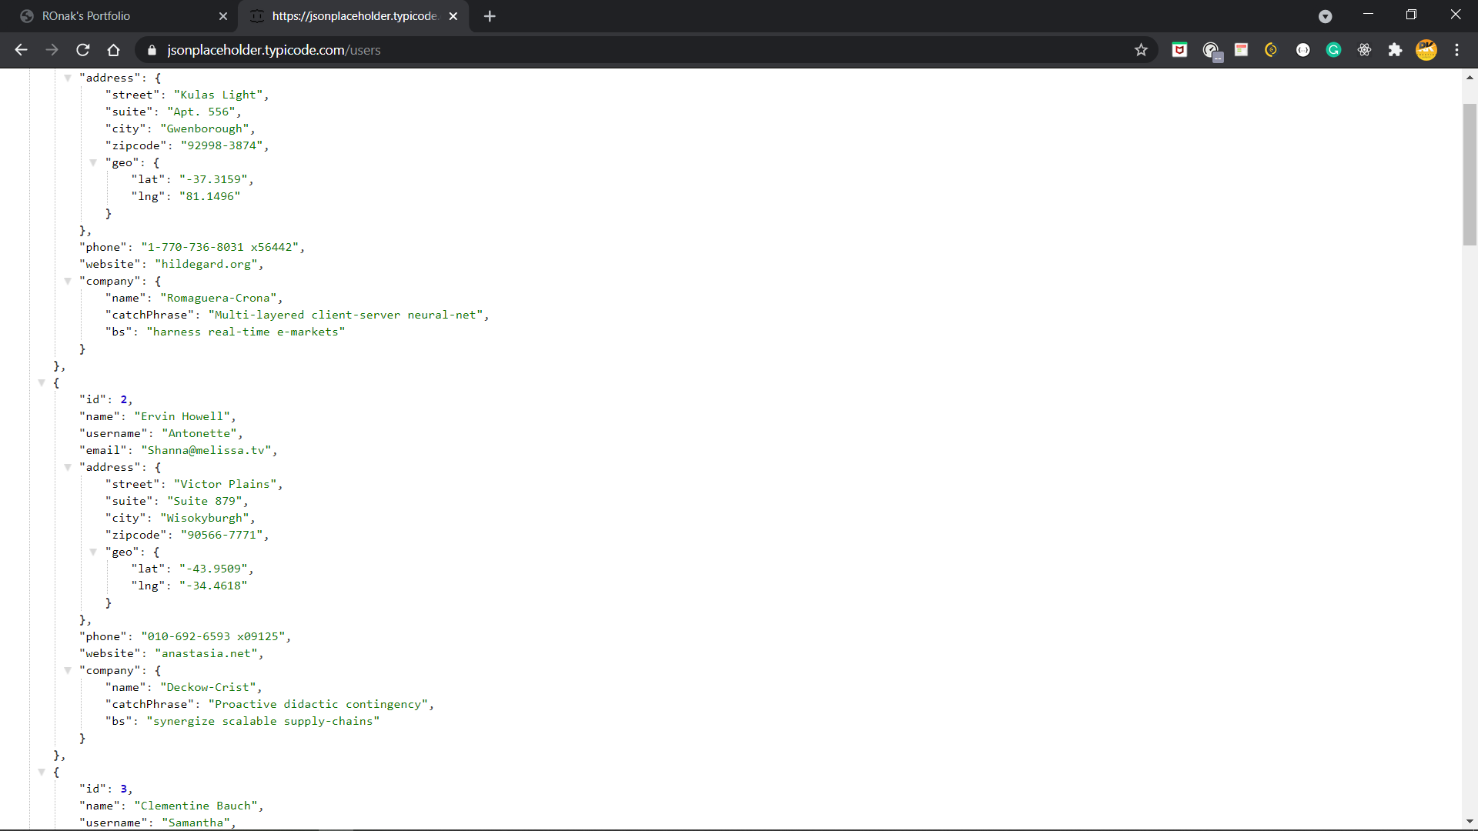Click username "Antonette"
1478x831 pixels.
pyautogui.click(x=199, y=433)
